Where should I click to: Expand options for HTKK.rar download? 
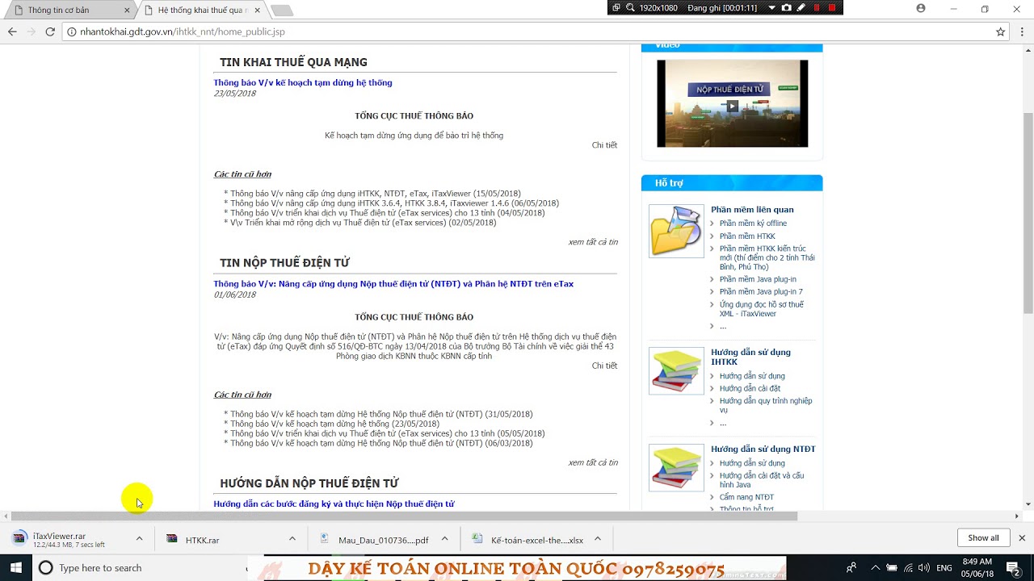pos(292,539)
